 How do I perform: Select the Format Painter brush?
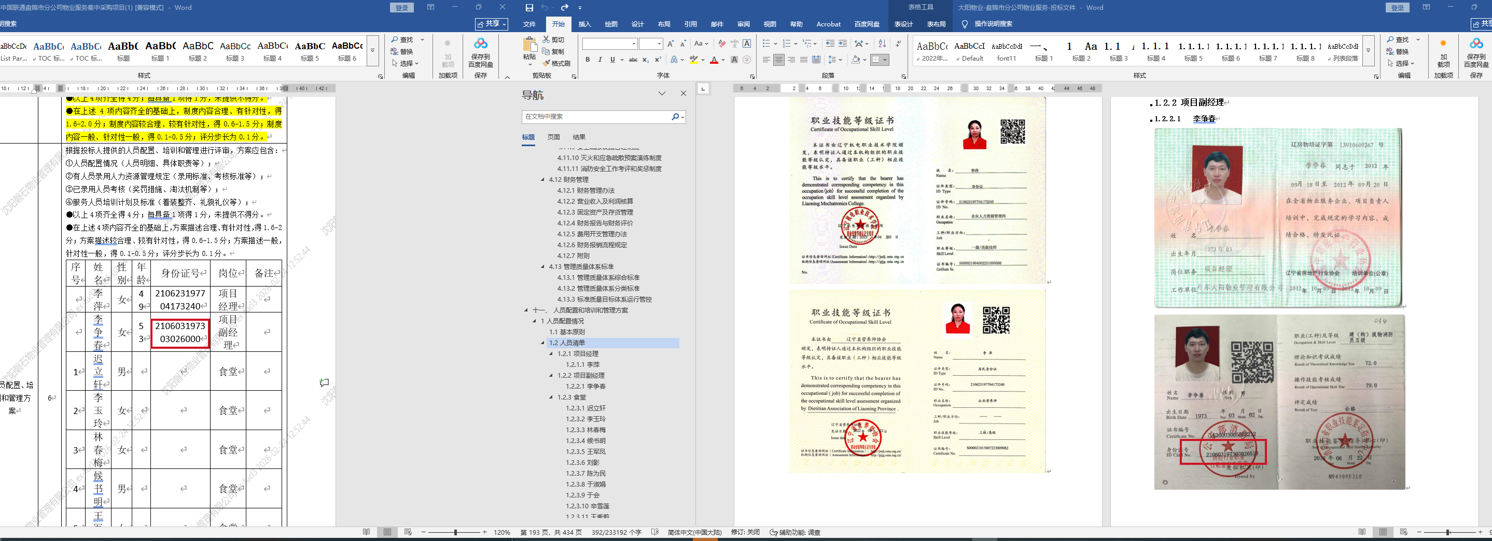click(x=546, y=63)
